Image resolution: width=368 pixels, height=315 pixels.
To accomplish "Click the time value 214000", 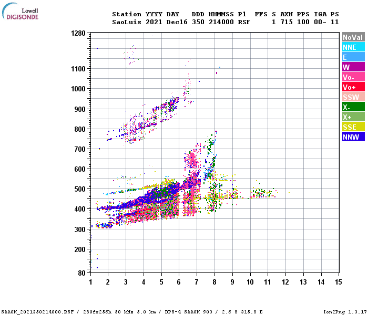I will tap(221, 22).
